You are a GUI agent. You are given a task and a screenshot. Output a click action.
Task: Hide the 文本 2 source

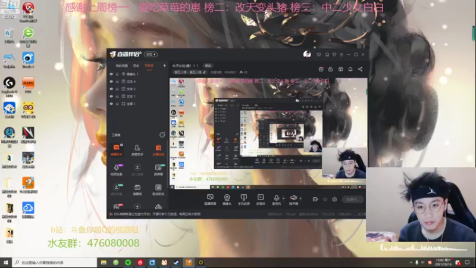click(111, 89)
